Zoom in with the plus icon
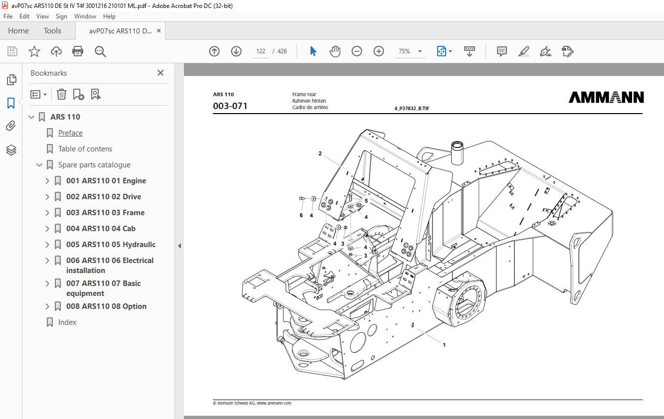The width and height of the screenshot is (664, 419). 379,51
